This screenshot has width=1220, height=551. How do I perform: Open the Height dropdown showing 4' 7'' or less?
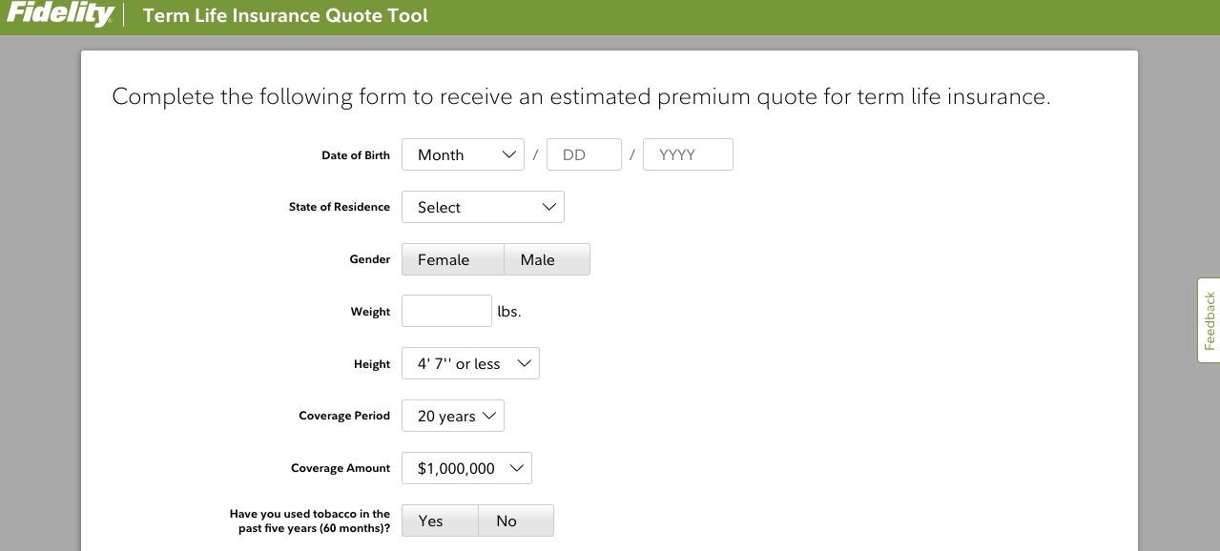click(x=470, y=363)
